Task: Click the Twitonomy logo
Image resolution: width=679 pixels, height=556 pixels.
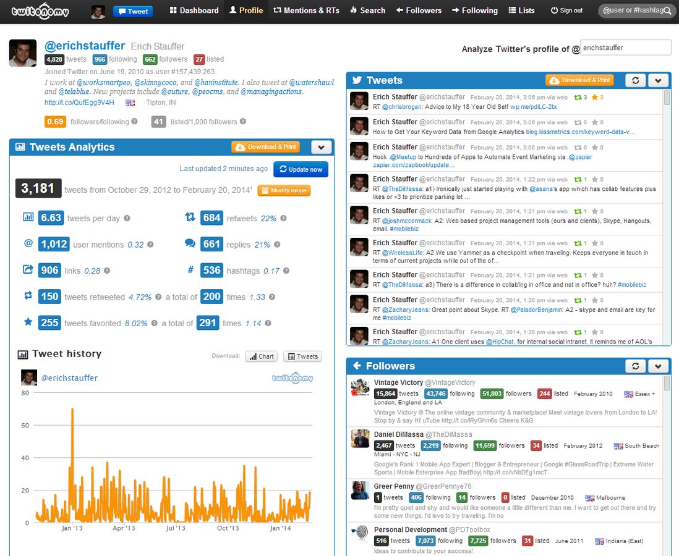Action: point(40,11)
